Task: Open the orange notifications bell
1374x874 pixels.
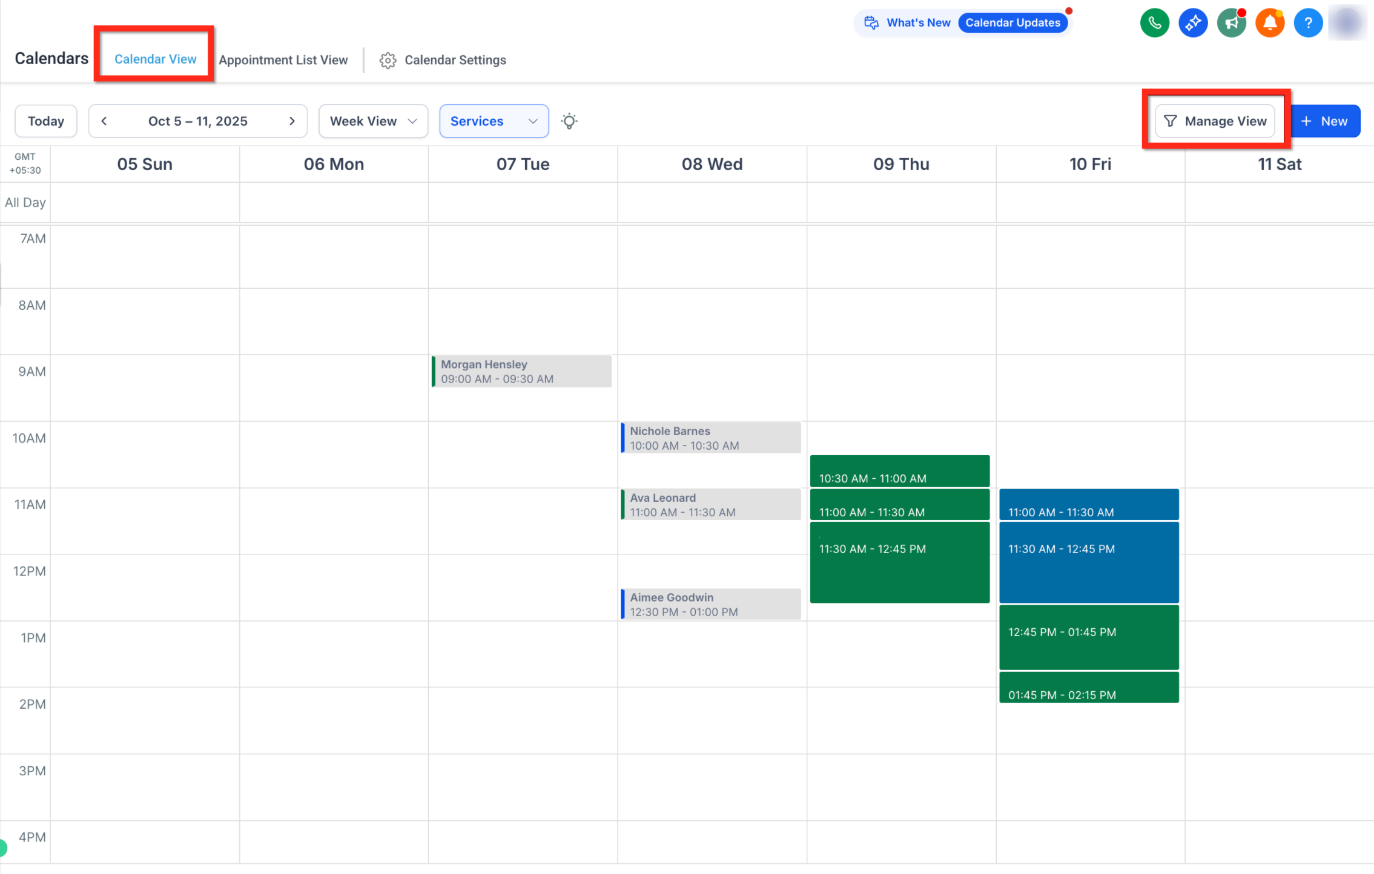Action: pos(1270,23)
